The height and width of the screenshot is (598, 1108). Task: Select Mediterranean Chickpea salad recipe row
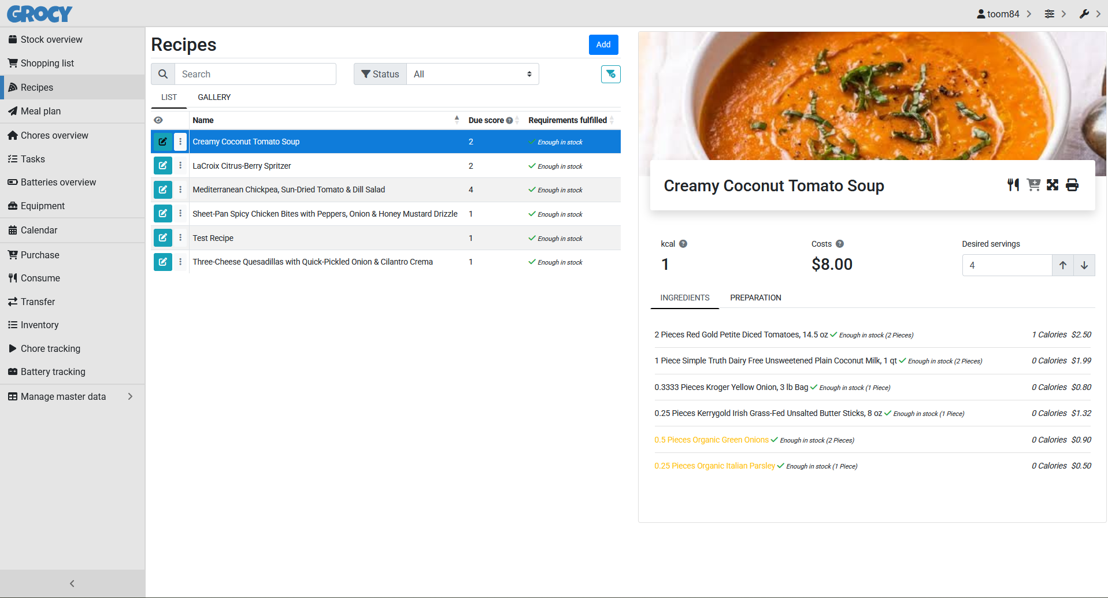[x=386, y=190]
